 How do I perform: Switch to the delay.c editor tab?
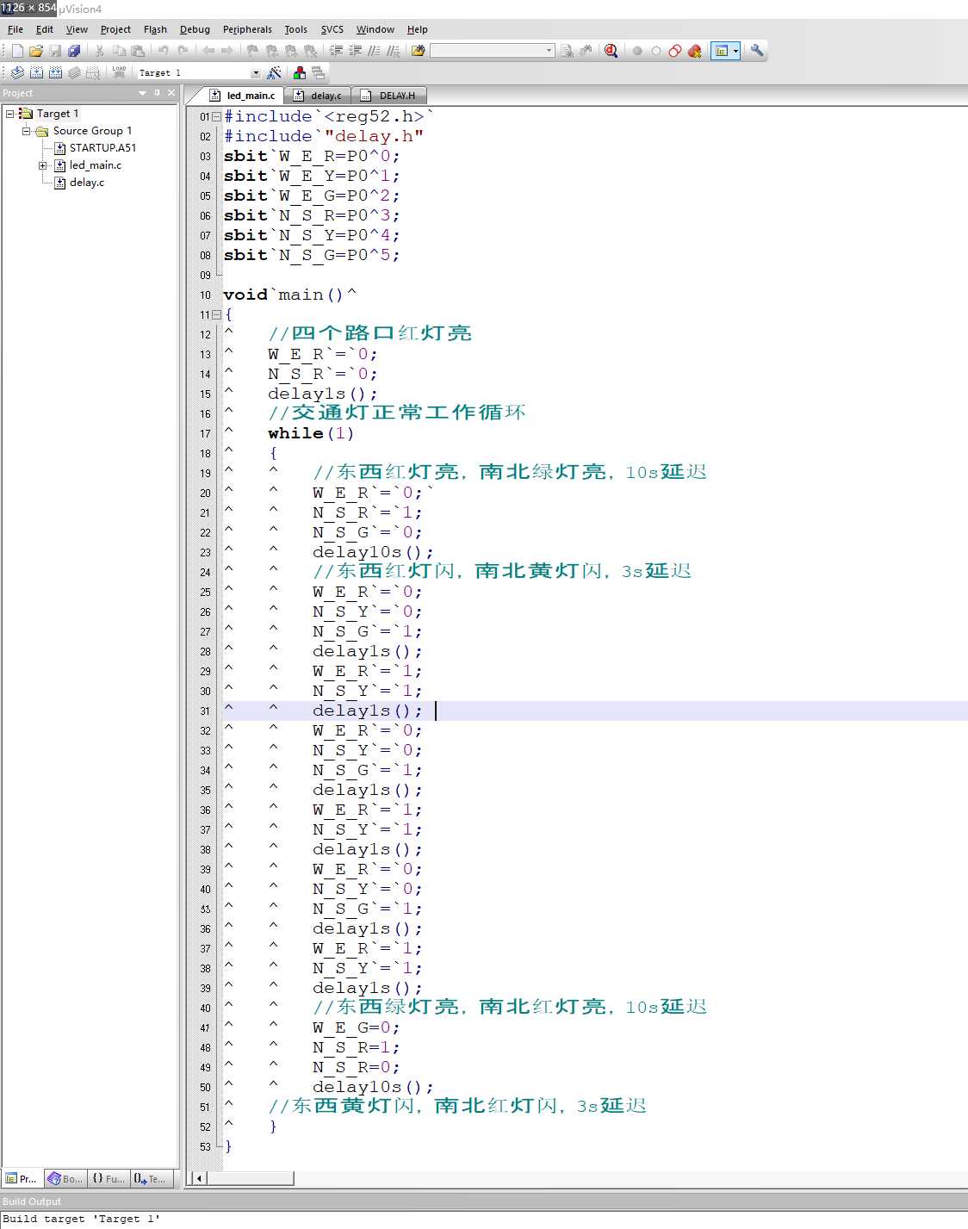[318, 96]
